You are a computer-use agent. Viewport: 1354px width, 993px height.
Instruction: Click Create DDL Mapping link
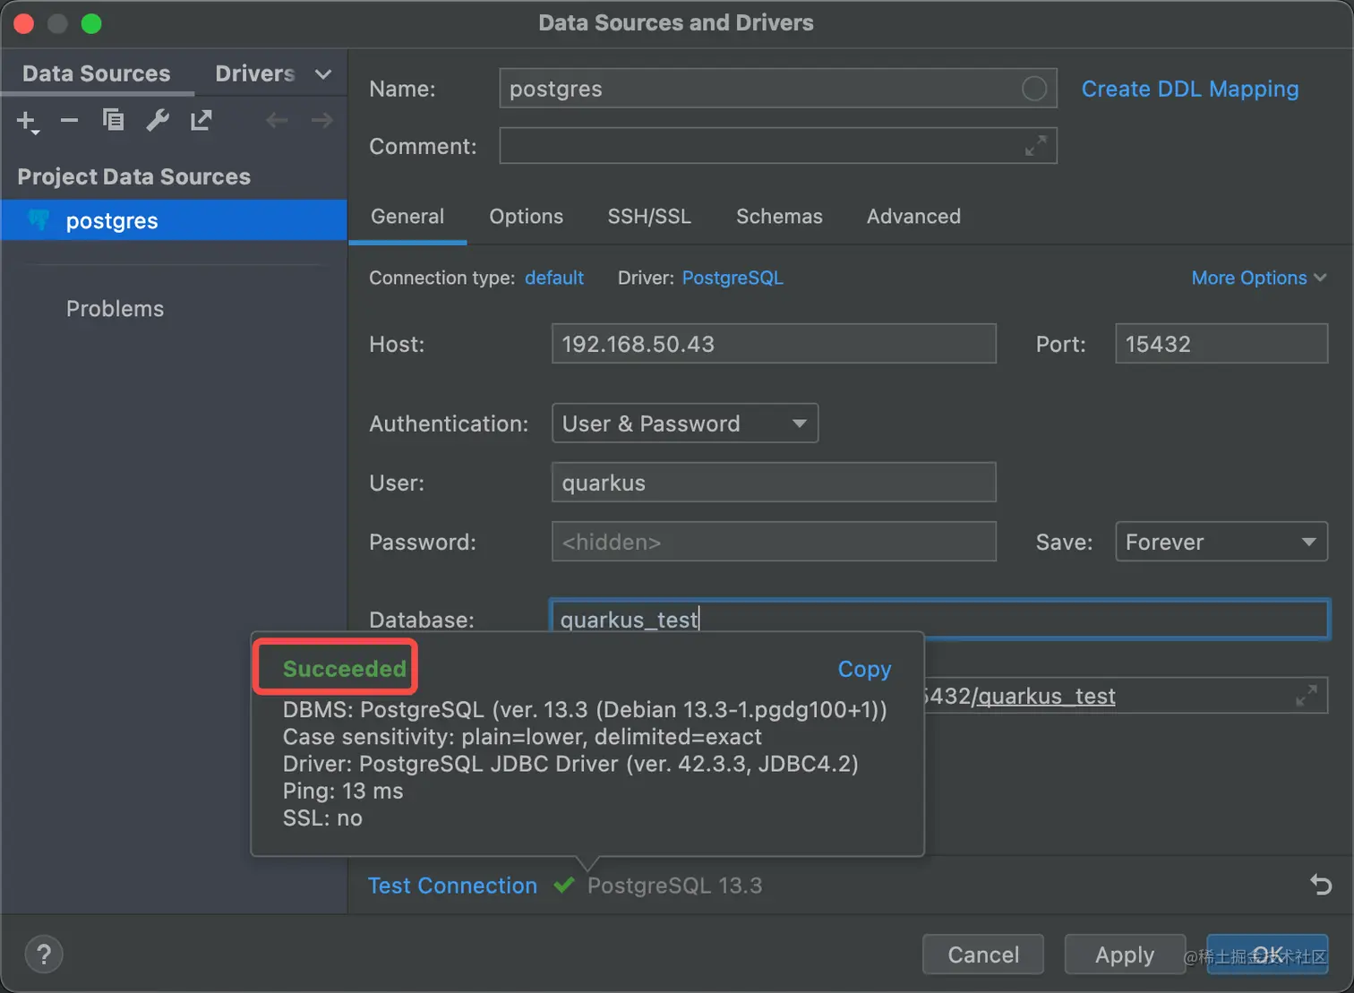pyautogui.click(x=1190, y=89)
